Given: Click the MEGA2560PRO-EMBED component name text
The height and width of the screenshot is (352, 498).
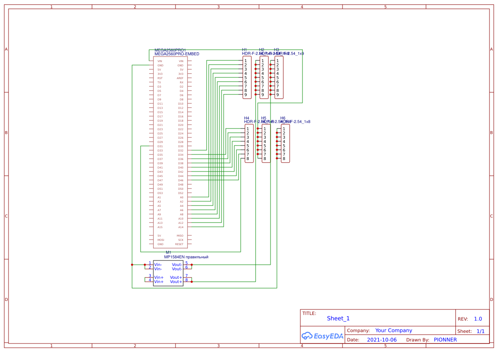Looking at the screenshot, I should click(x=177, y=54).
